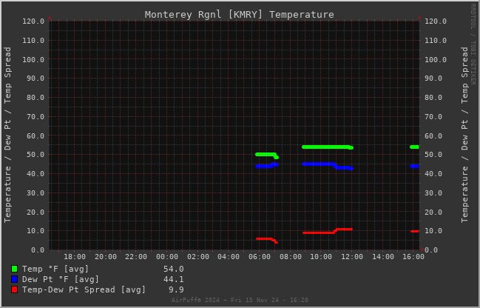Click the left vertical axis title text
This screenshot has height=308, width=480.
pos(7,135)
